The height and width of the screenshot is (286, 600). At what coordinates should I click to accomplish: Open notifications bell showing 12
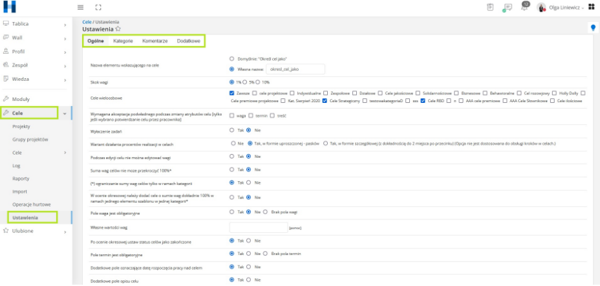pyautogui.click(x=524, y=7)
